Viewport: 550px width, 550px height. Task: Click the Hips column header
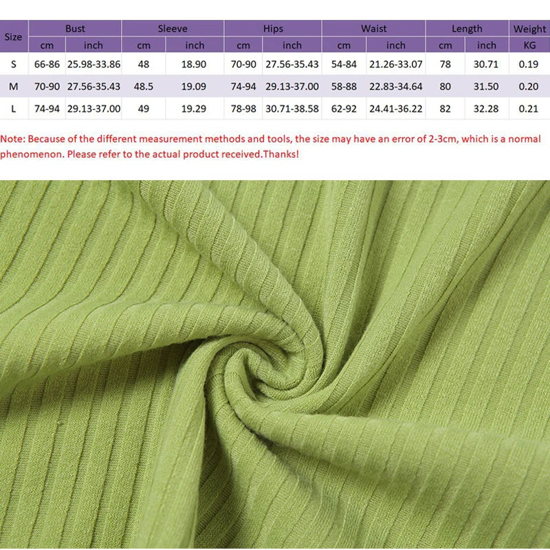coord(273,28)
